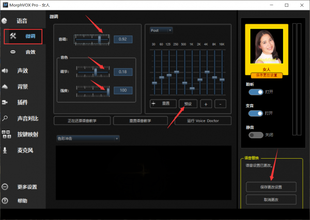Click the 女人 voice portrait thumbnail
This screenshot has height=220, width=310.
267,46
